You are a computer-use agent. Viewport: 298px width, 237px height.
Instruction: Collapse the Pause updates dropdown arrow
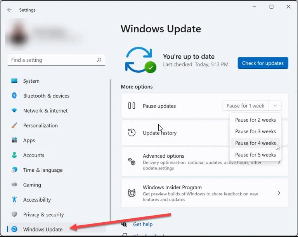pyautogui.click(x=275, y=106)
